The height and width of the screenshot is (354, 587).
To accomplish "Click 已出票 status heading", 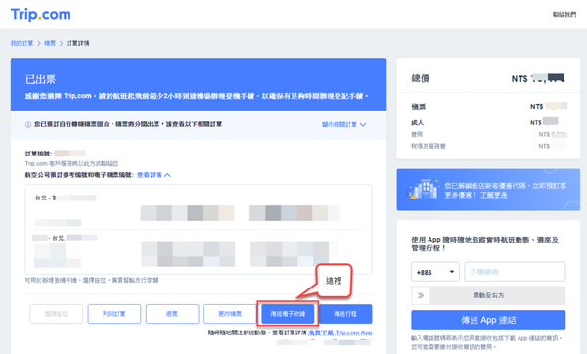I will (40, 79).
